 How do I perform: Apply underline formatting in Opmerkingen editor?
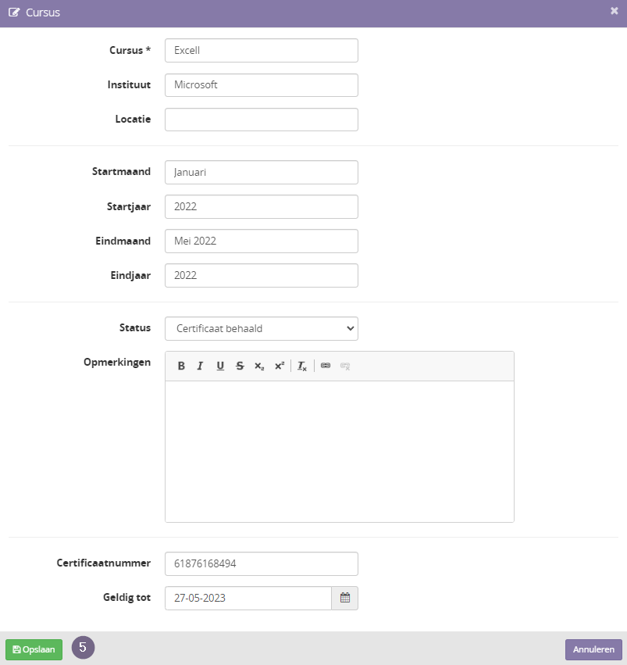click(x=220, y=366)
